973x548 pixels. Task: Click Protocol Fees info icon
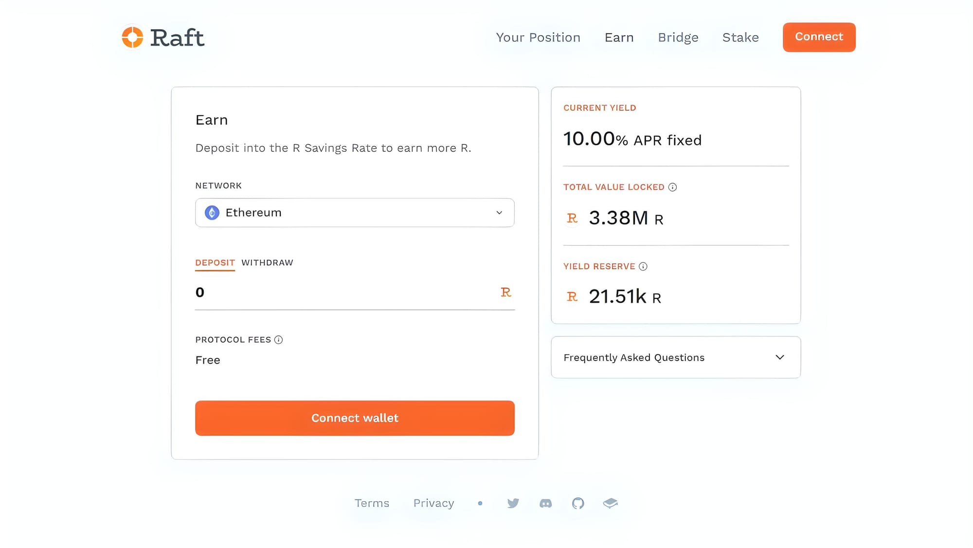tap(278, 340)
